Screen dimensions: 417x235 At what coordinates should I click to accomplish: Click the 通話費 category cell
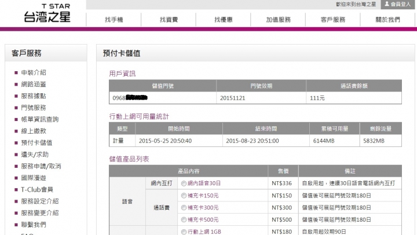[162, 208]
